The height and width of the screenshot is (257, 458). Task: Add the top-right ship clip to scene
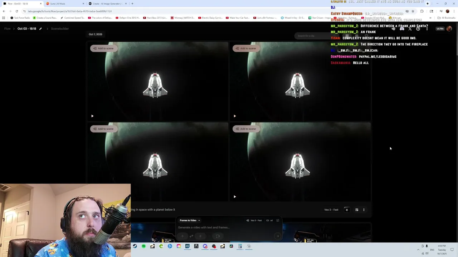point(246,48)
